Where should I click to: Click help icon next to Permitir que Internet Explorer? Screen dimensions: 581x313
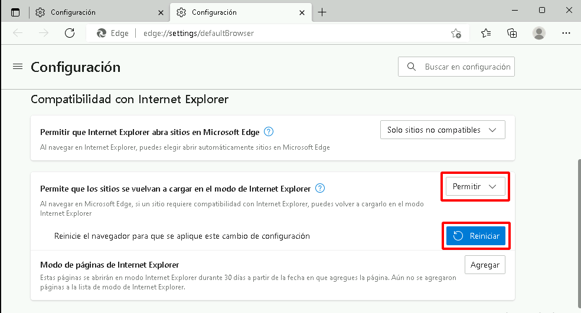[269, 131]
